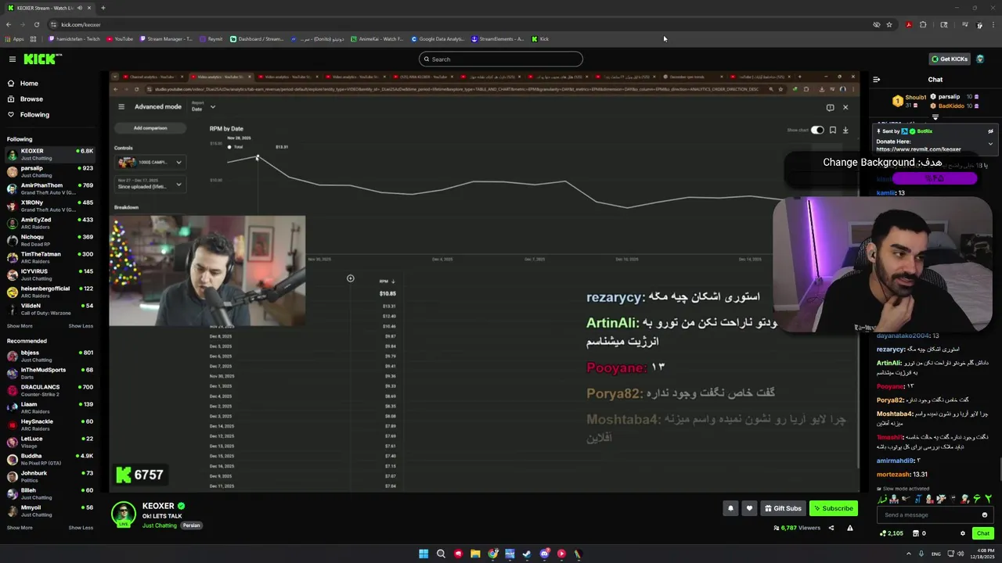Open Steam from the taskbar
Viewport: 1002px width, 563px height.
tap(527, 554)
